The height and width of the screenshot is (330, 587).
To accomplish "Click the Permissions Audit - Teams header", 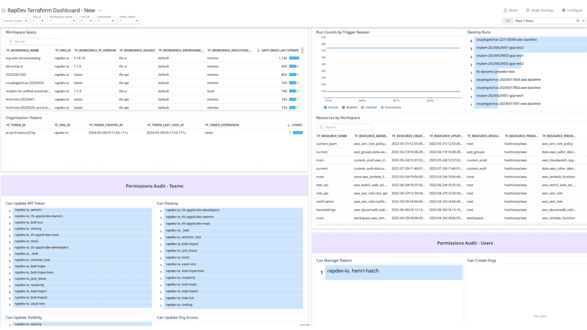I will coord(154,186).
